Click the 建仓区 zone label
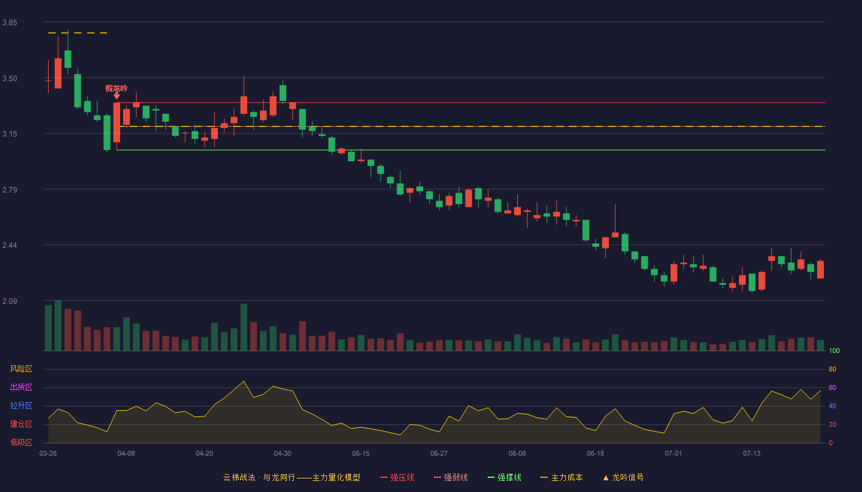862x492 pixels. [21, 424]
